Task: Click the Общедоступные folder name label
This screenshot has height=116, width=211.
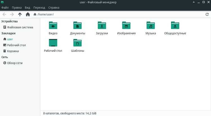Action: pos(175,33)
